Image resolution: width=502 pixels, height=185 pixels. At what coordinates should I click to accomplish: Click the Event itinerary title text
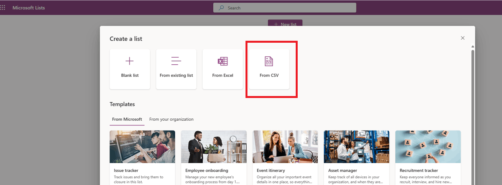(x=271, y=170)
